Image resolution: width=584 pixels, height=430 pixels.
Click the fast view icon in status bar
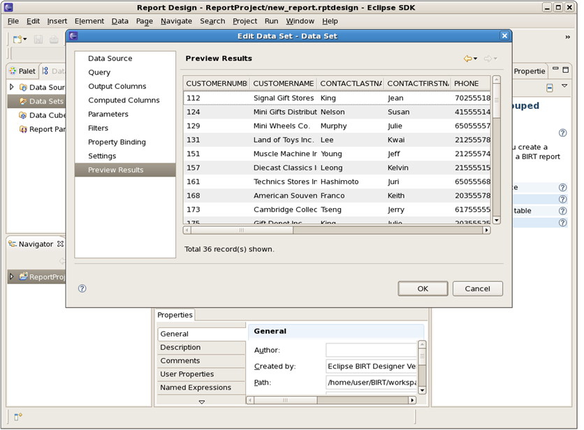point(18,417)
